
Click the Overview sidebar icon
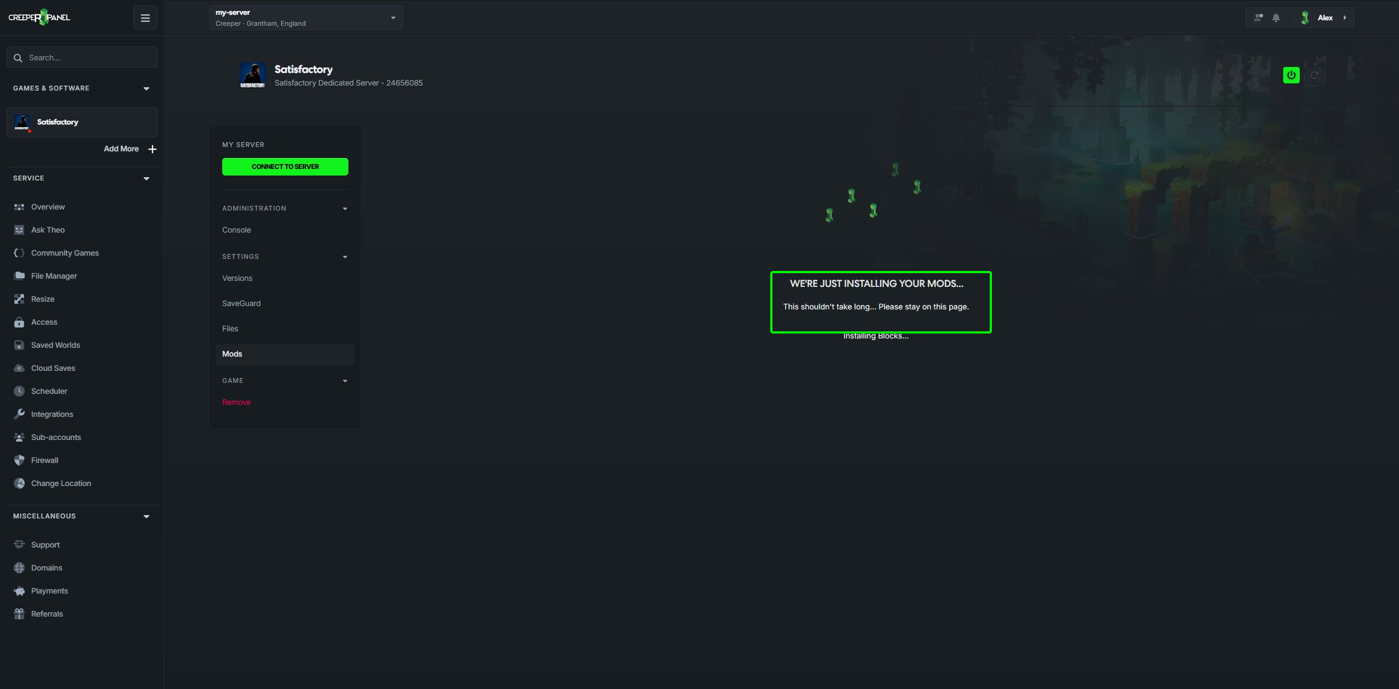click(x=19, y=207)
